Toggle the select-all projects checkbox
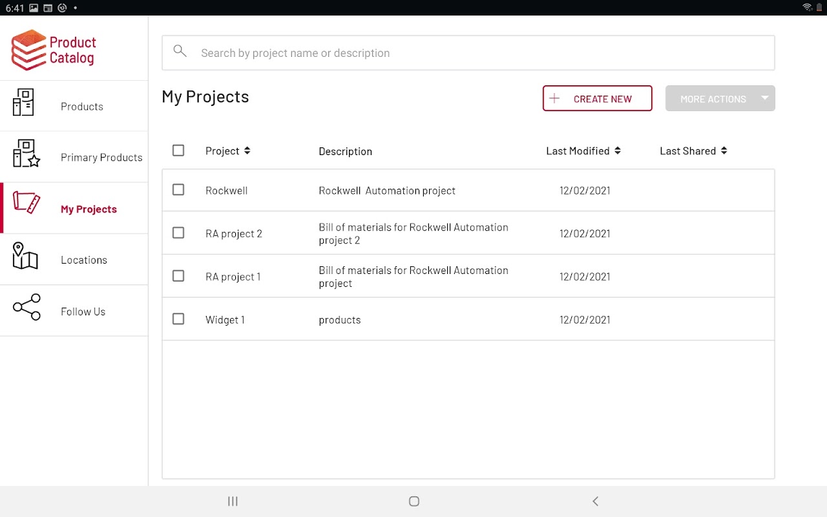 coord(178,151)
